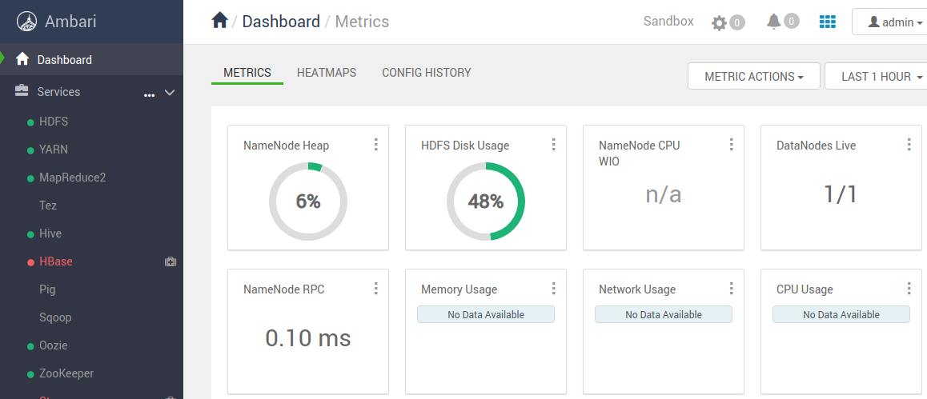Open the Oozie service
This screenshot has width=927, height=399.
pos(53,345)
